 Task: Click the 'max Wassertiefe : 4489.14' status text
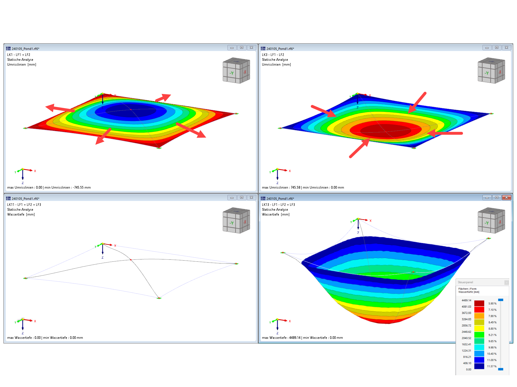pyautogui.click(x=281, y=338)
